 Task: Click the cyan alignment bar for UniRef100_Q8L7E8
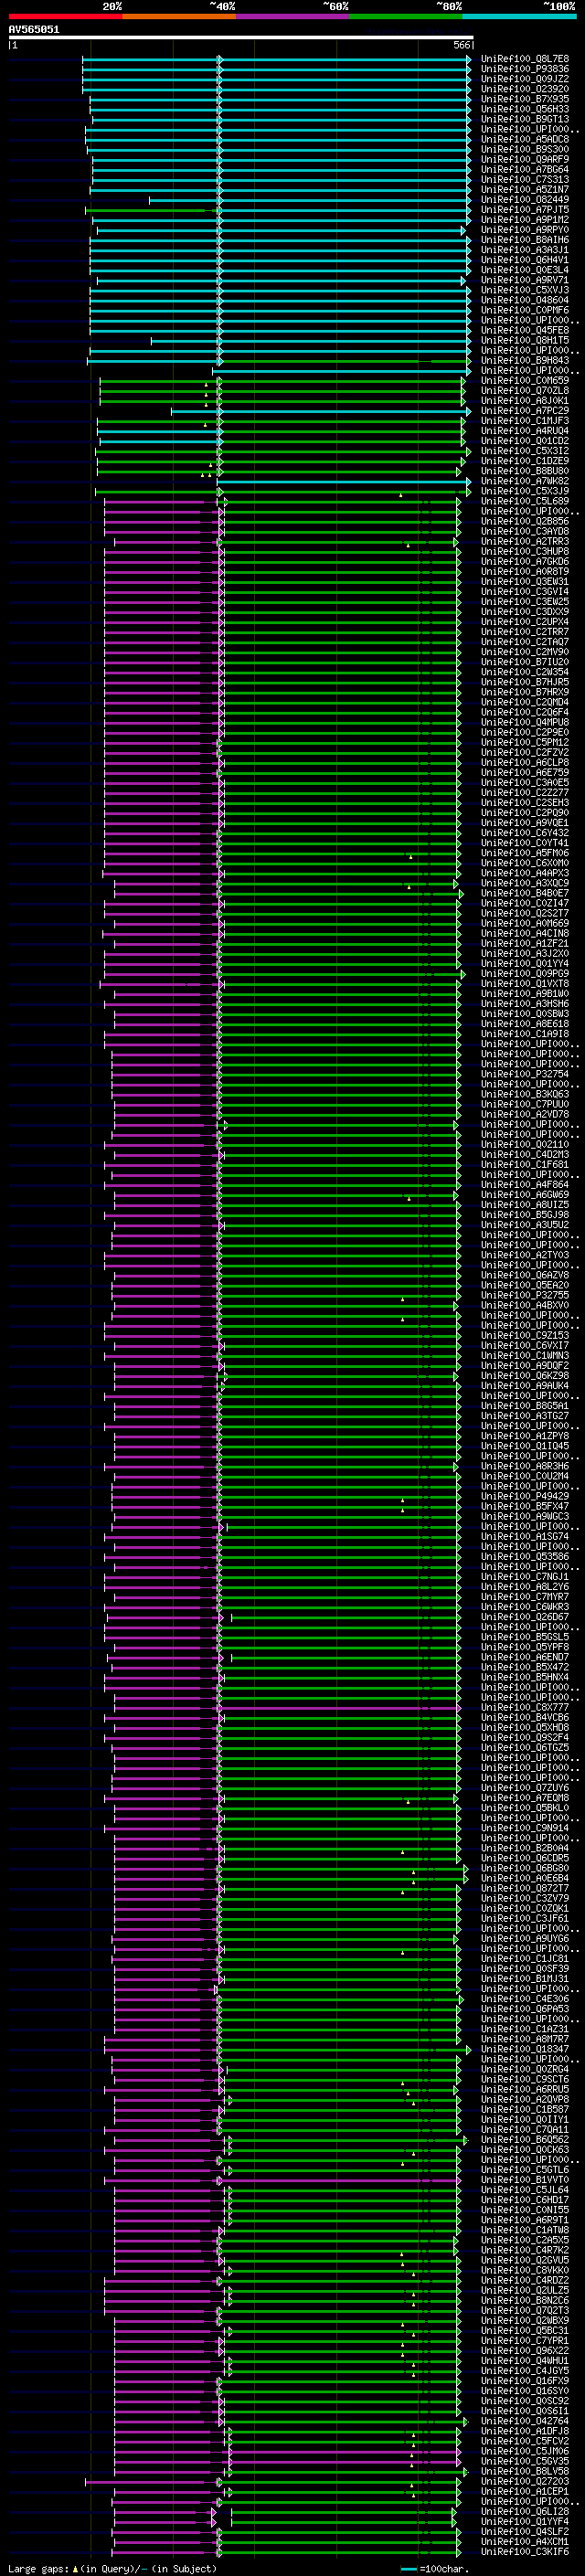click(x=276, y=59)
